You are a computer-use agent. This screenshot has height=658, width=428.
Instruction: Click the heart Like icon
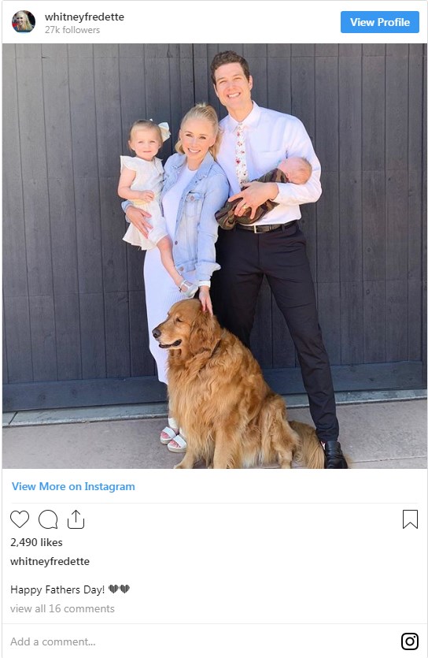(x=20, y=519)
